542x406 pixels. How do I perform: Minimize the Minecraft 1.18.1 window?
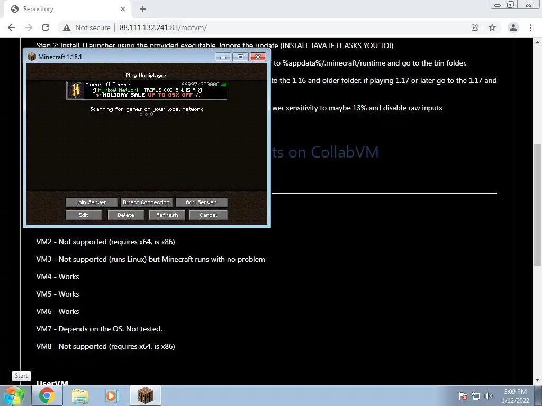tap(223, 57)
